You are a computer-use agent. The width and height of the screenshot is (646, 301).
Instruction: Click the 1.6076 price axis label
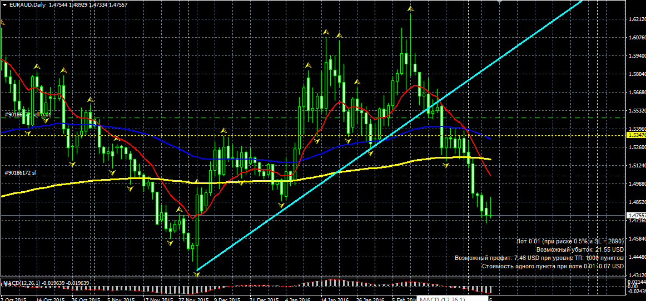637,38
